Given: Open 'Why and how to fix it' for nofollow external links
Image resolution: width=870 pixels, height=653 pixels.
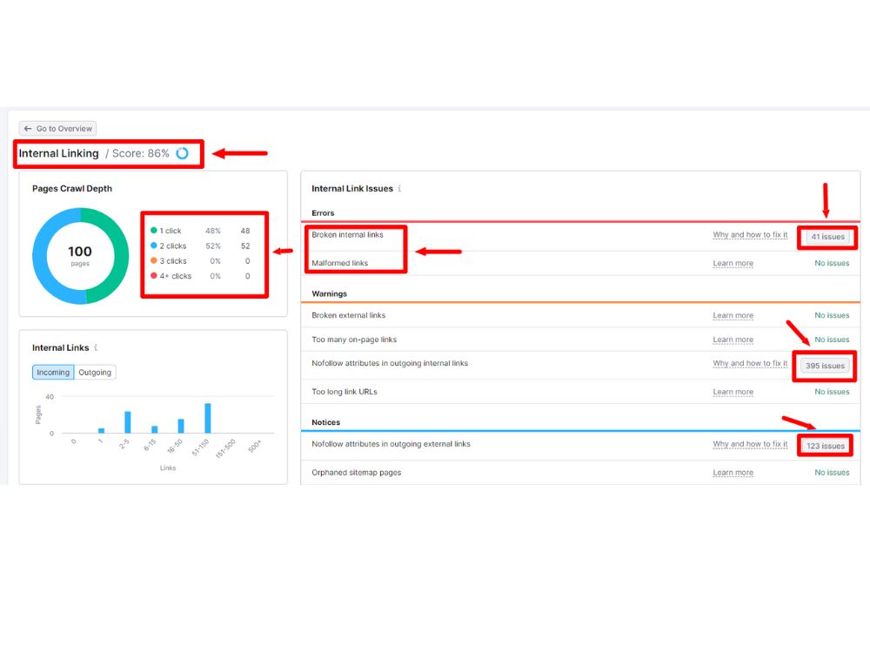Looking at the screenshot, I should point(750,444).
